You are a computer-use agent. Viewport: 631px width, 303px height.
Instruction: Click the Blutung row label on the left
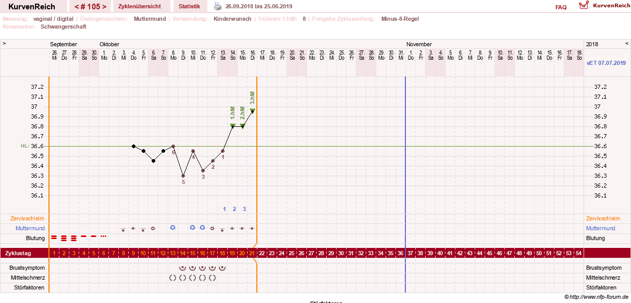pyautogui.click(x=35, y=238)
